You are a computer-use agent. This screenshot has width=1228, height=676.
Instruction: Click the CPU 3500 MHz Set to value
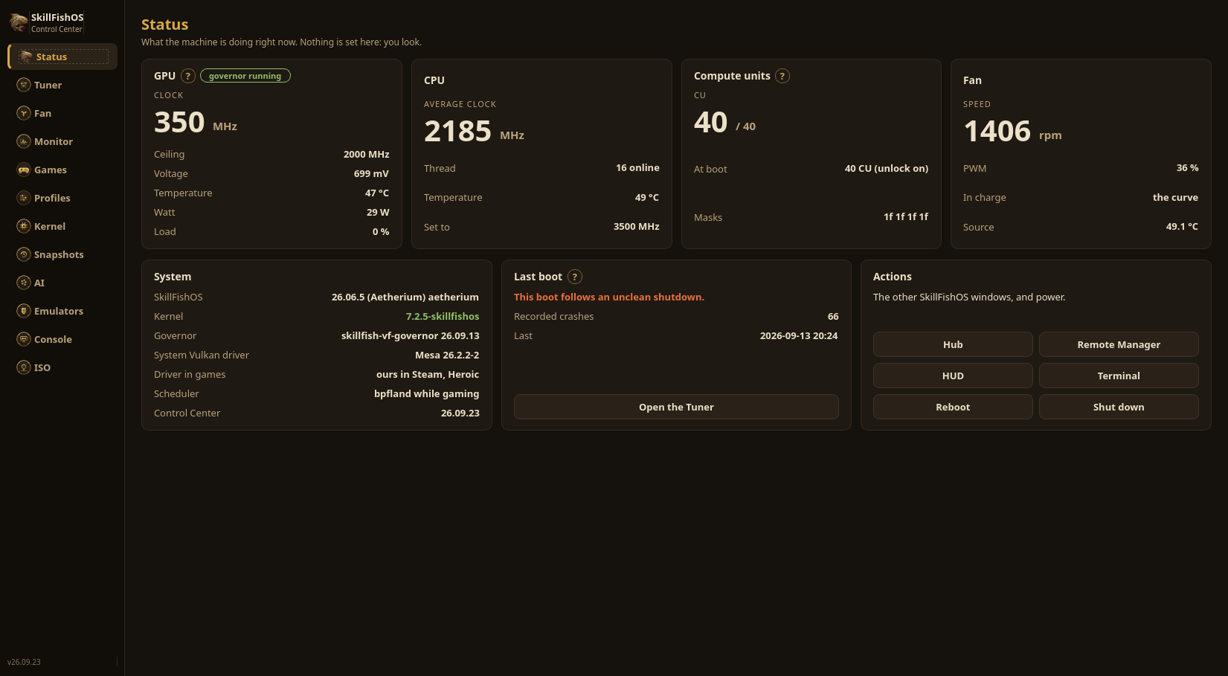(x=637, y=227)
